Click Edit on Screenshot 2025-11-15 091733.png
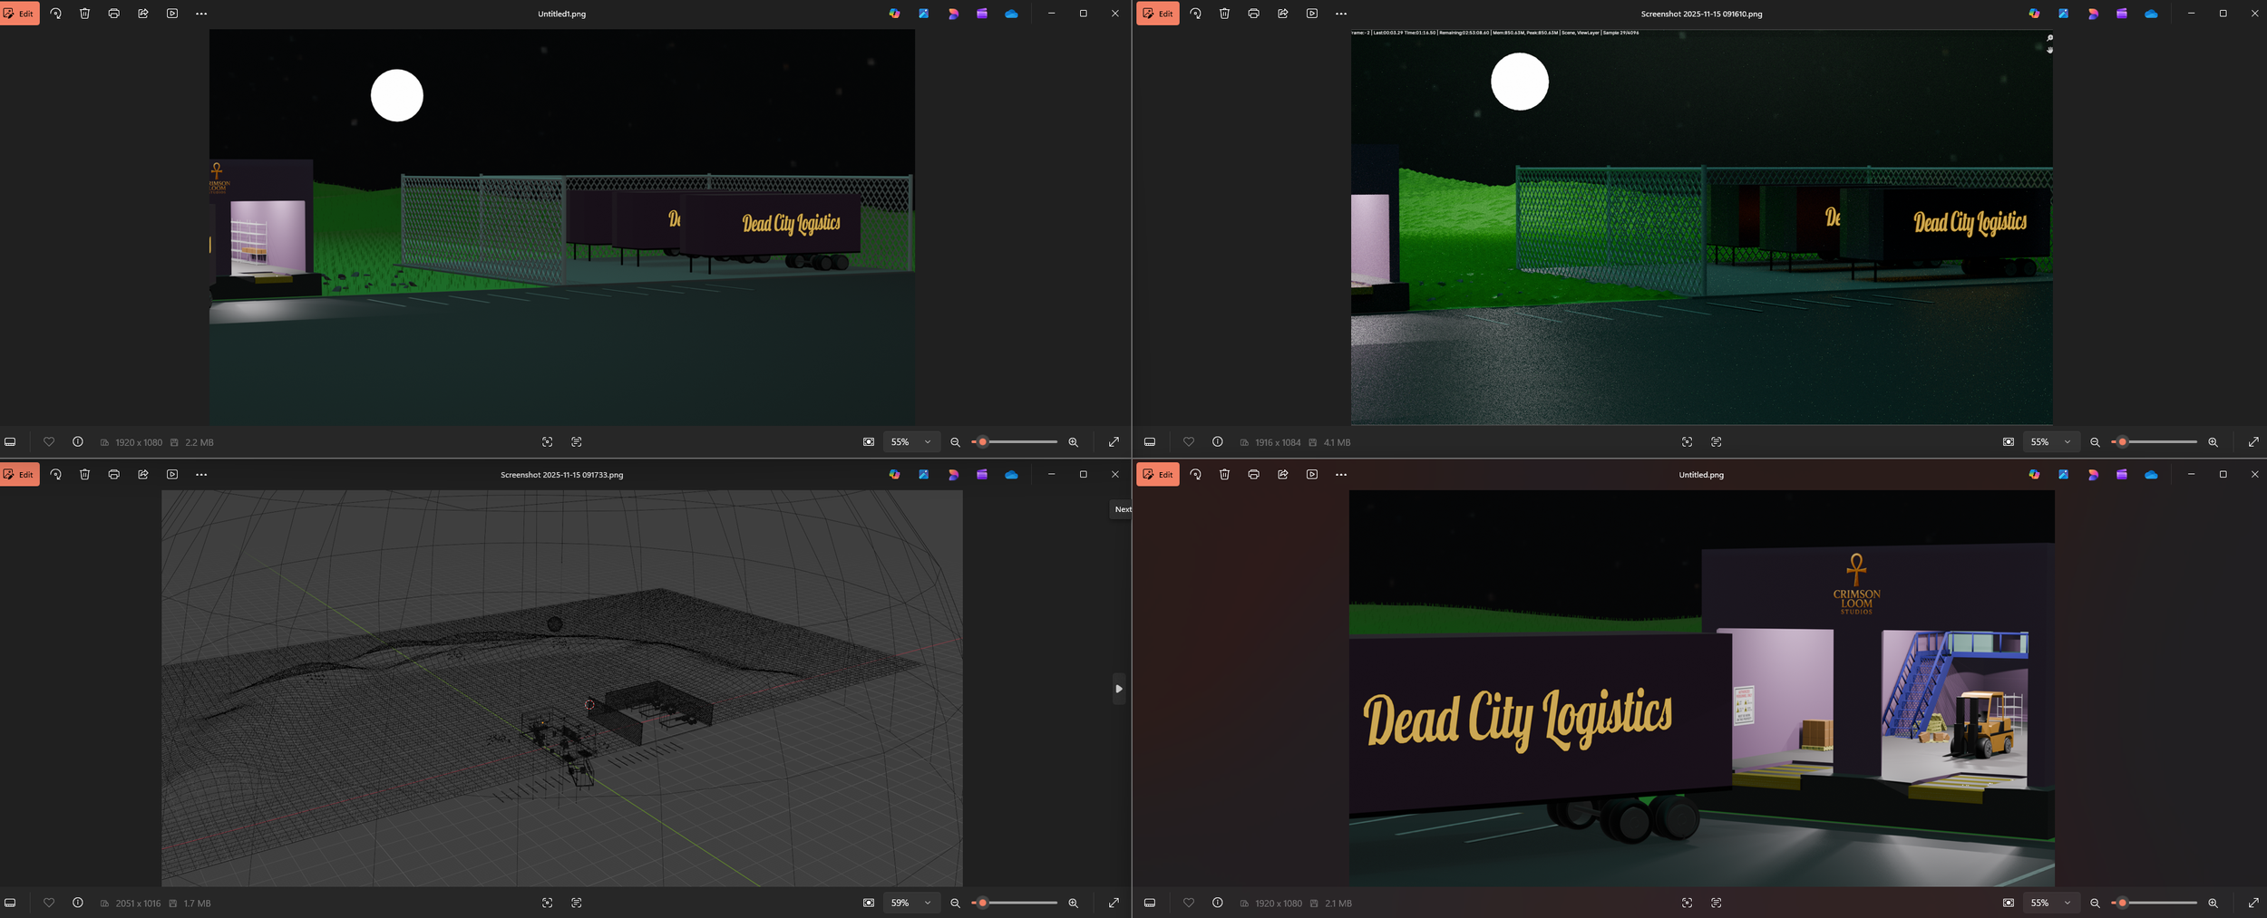The image size is (2267, 918). coord(20,474)
